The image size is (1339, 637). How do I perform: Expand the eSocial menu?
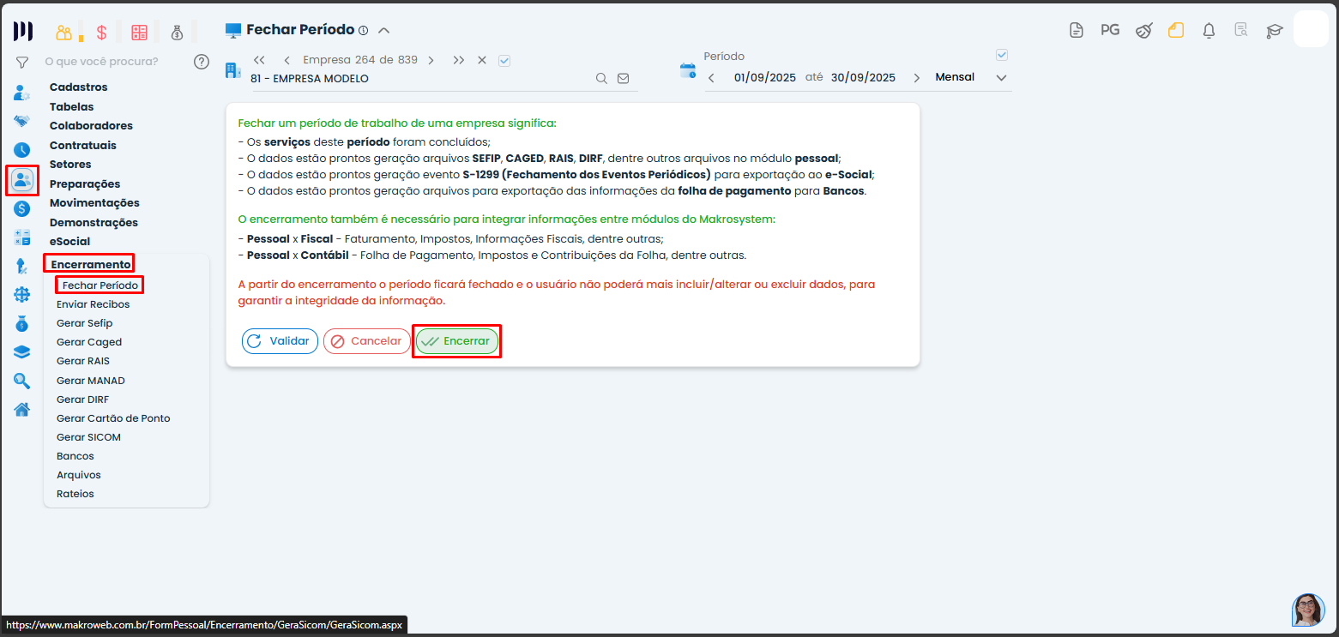69,242
